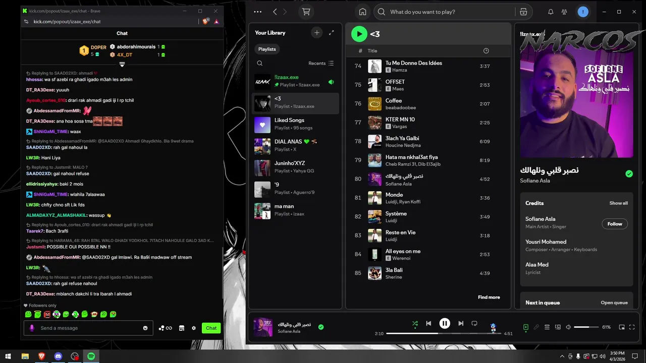Toggle repeat mode in Spotify
Viewport: 646px width, 363px height.
tap(474, 324)
